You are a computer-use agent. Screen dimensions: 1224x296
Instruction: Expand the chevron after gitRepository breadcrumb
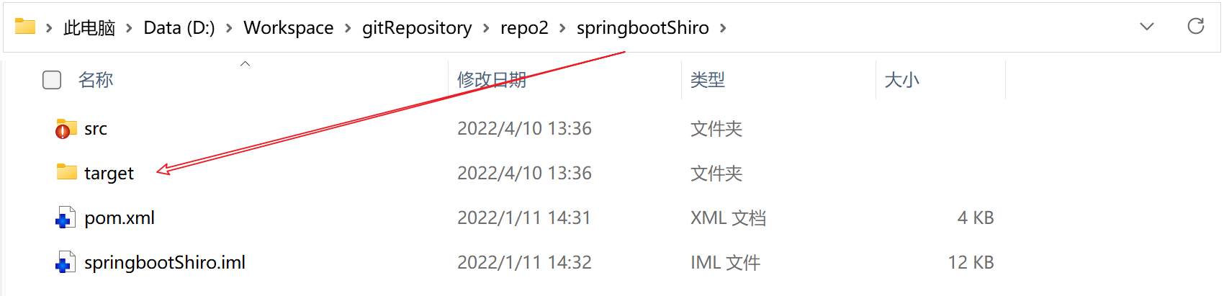(x=486, y=28)
